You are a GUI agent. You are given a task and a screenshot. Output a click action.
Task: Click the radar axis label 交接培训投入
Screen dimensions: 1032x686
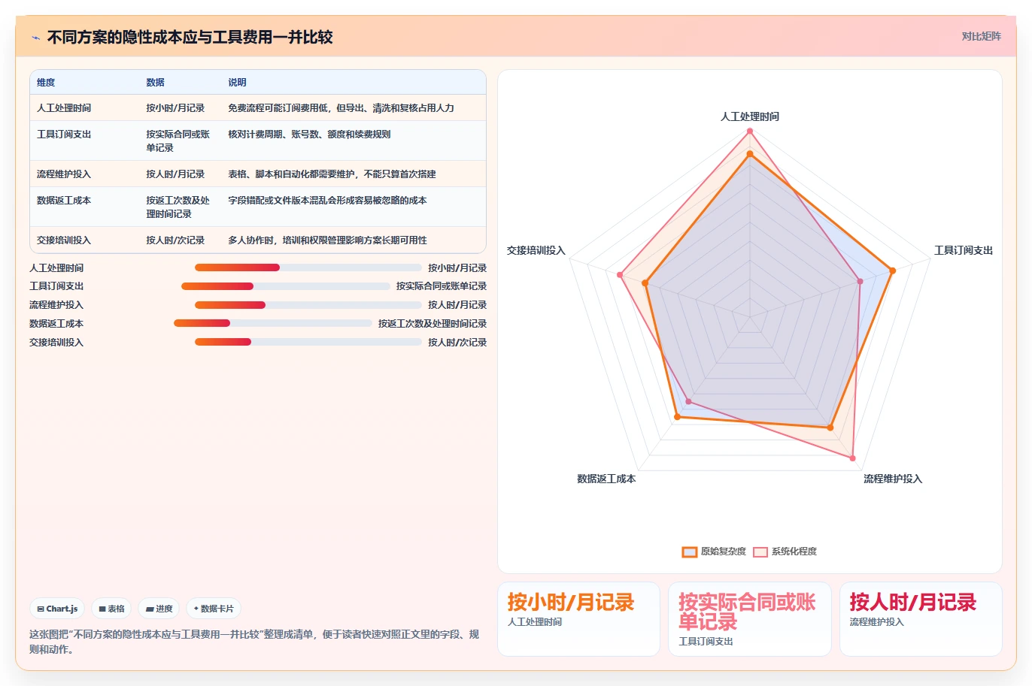[x=536, y=250]
